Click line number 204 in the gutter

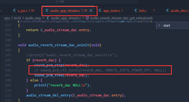click(8, 60)
